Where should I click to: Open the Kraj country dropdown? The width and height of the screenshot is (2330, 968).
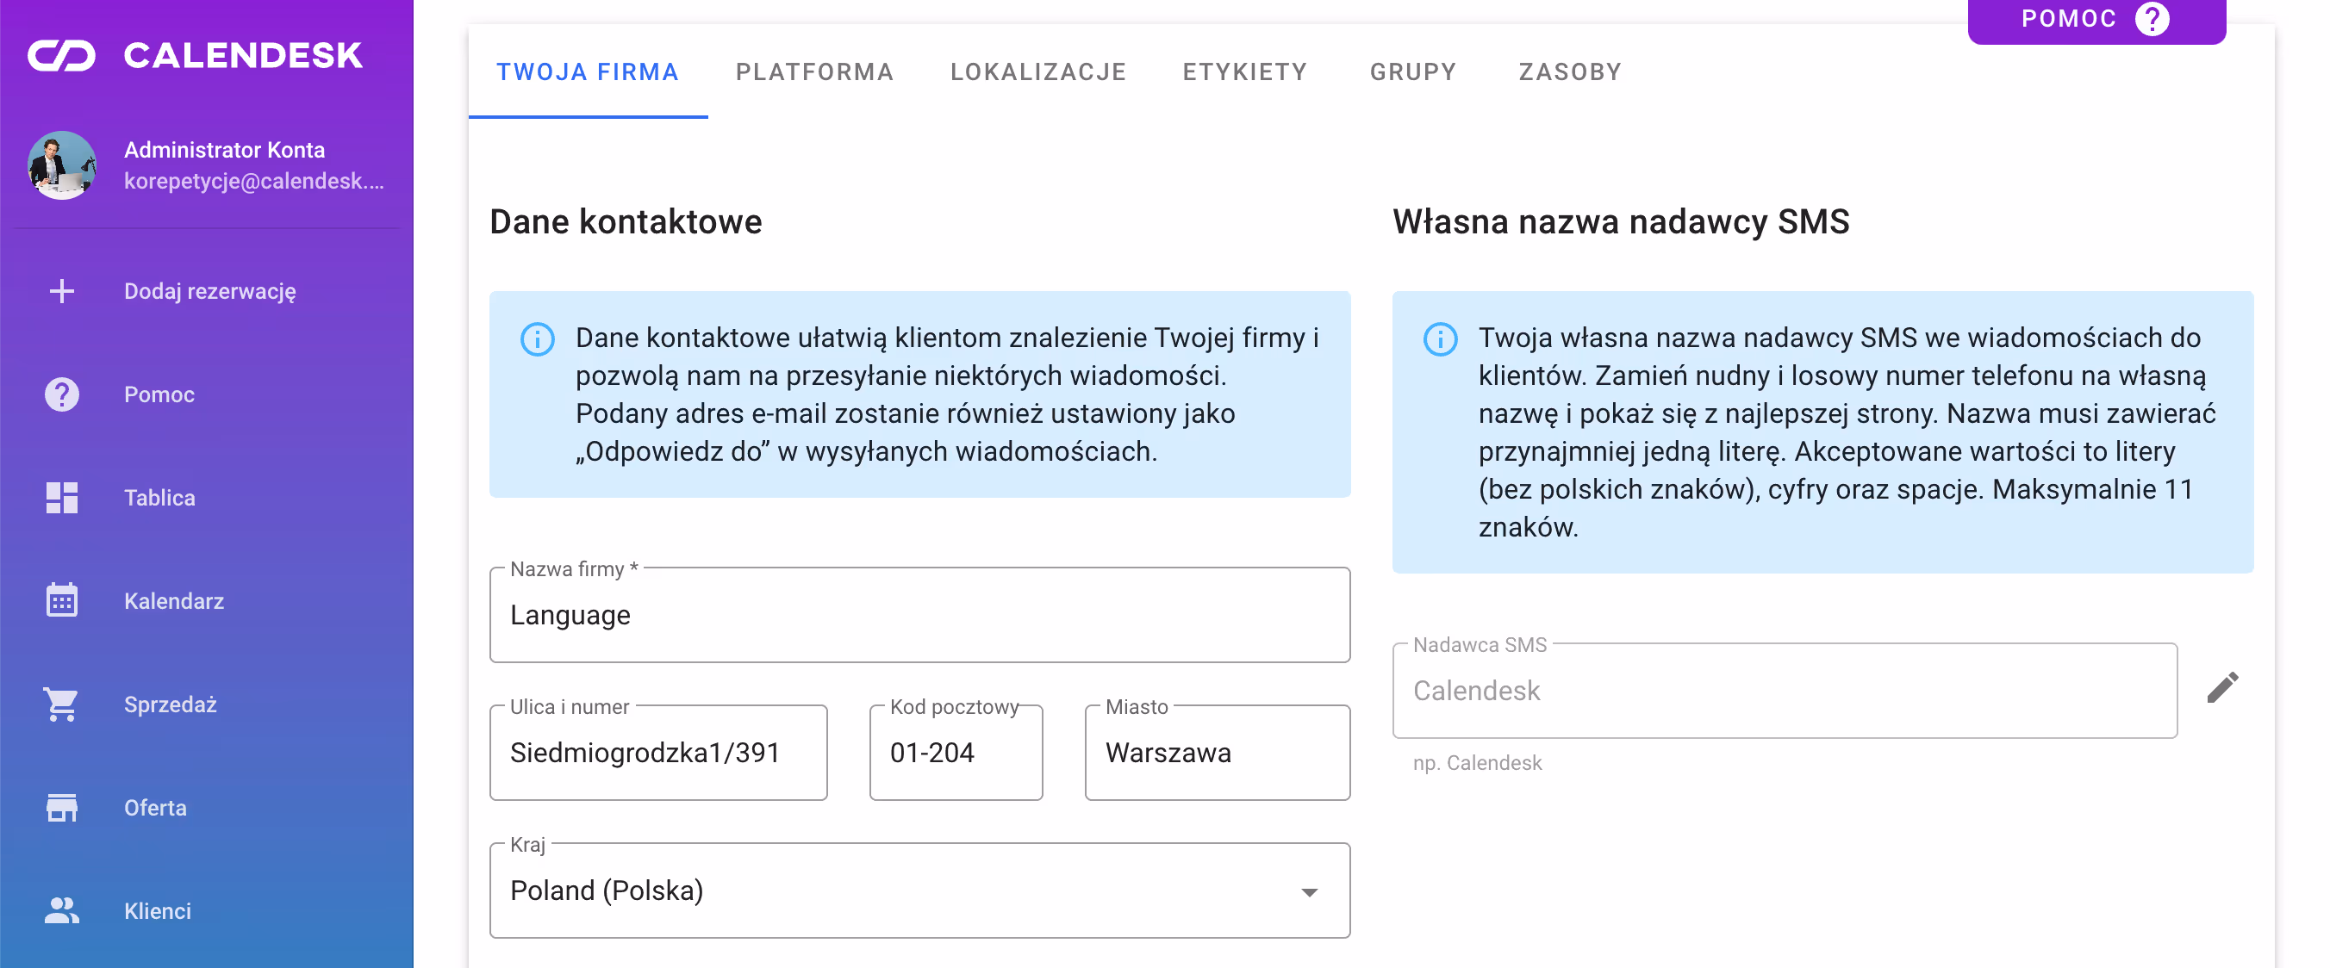(919, 890)
